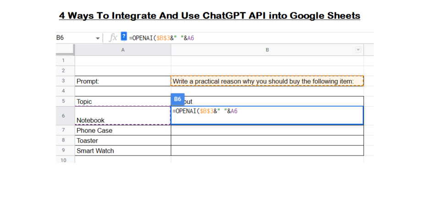426x210 pixels.
Task: Click empty cell B9 next to Smart Watch
Action: pyautogui.click(x=268, y=151)
